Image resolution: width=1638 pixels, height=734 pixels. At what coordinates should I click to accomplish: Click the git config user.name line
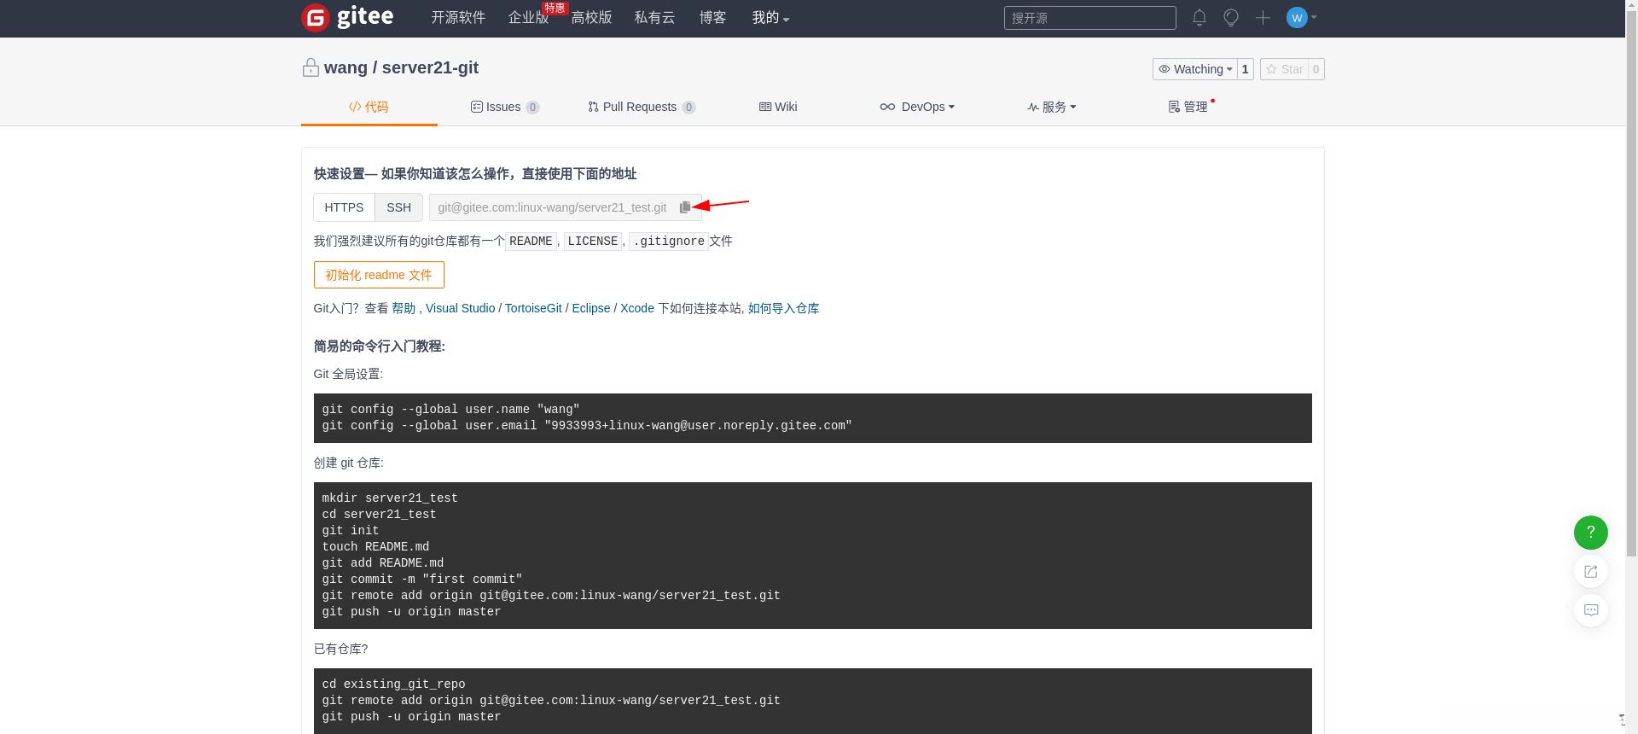[450, 410]
